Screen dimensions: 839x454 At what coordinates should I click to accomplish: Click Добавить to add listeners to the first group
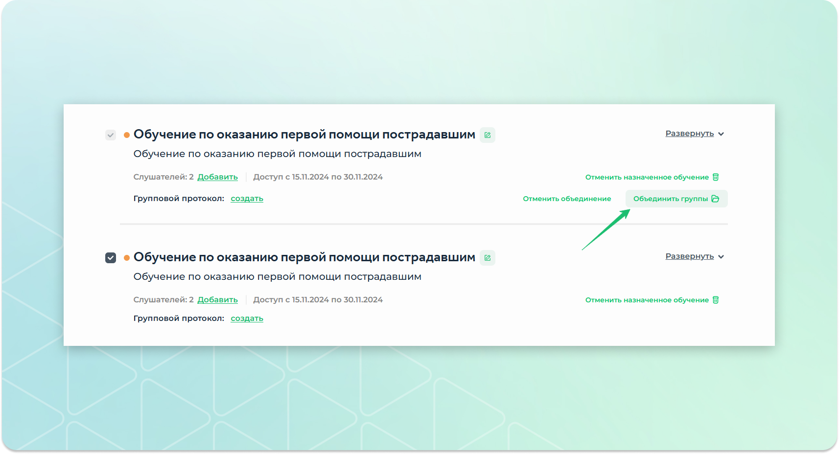pyautogui.click(x=217, y=177)
